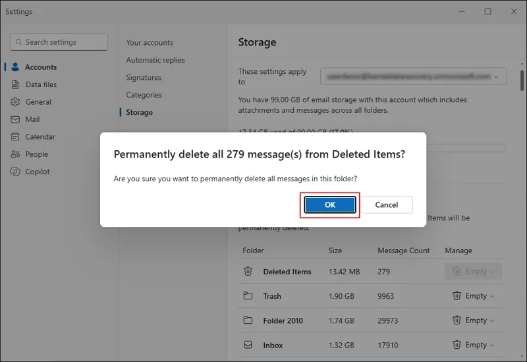This screenshot has height=362, width=527.
Task: Select the Data files document icon
Action: [15, 84]
